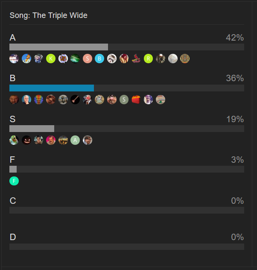
Task: Click the Song: The Triple Wide title
Action: [49, 15]
